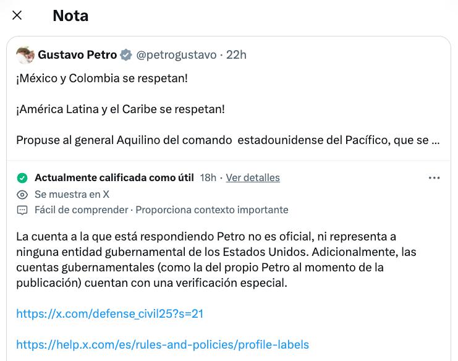Click the 22h post timestamp
Viewport: 458px width, 361px height.
[236, 55]
